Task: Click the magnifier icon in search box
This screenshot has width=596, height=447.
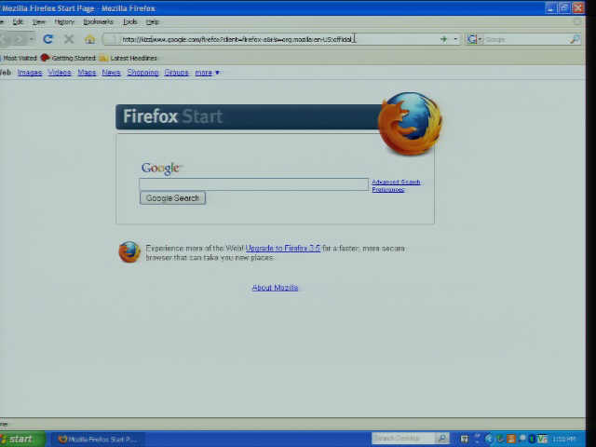Action: pyautogui.click(x=575, y=39)
